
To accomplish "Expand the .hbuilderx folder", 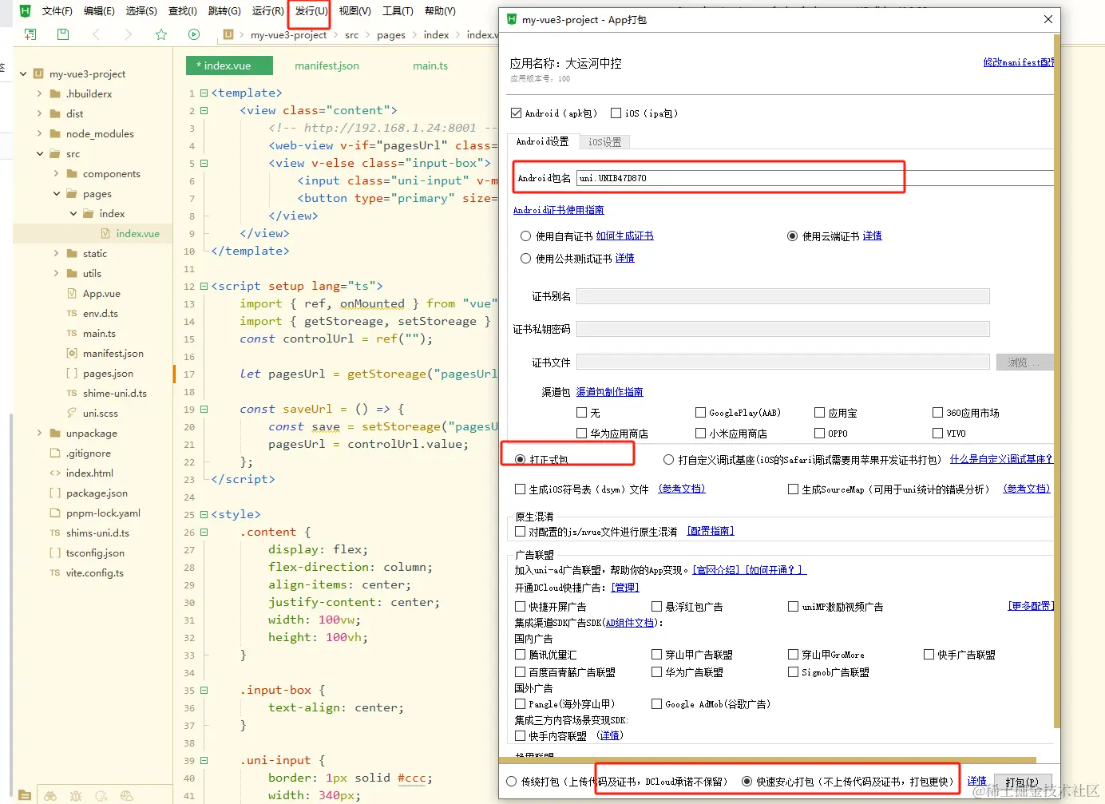I will (39, 93).
